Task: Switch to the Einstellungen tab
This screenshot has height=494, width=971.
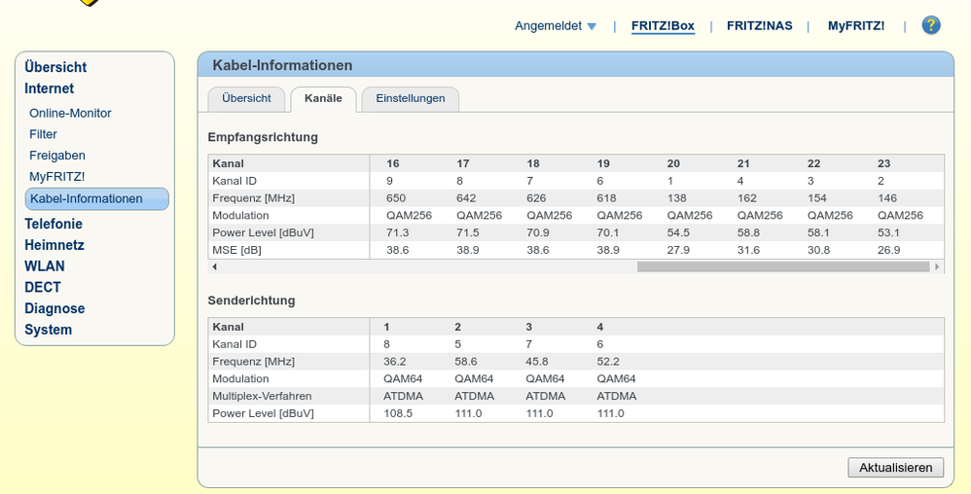Action: (410, 98)
